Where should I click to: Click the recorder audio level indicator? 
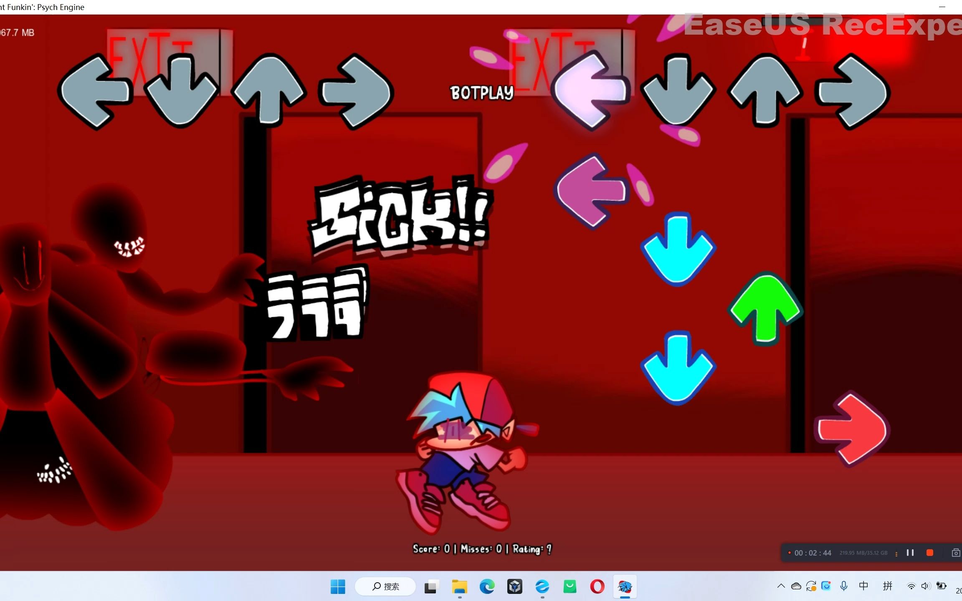tap(896, 553)
